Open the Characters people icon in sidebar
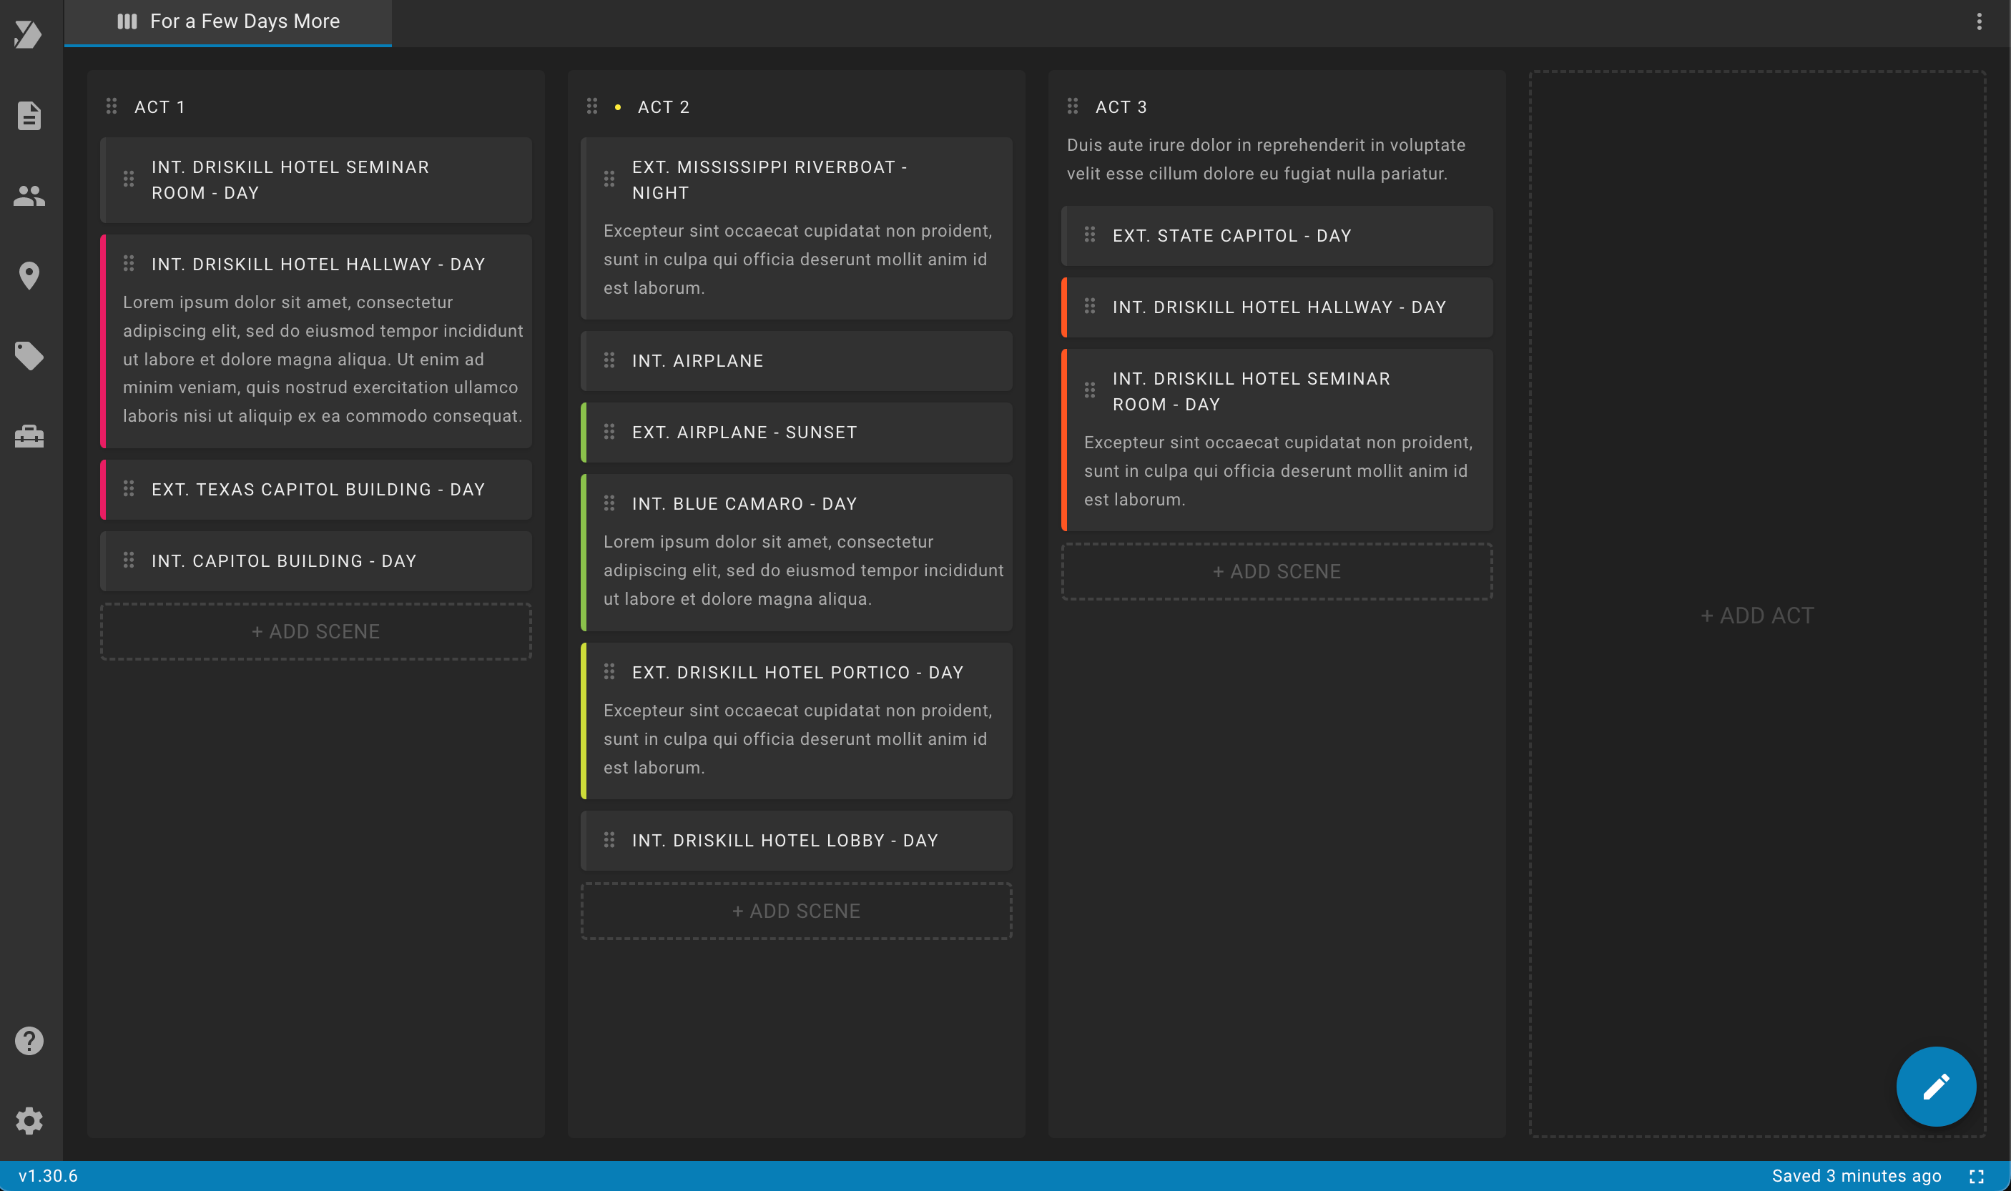This screenshot has width=2011, height=1191. [x=29, y=195]
